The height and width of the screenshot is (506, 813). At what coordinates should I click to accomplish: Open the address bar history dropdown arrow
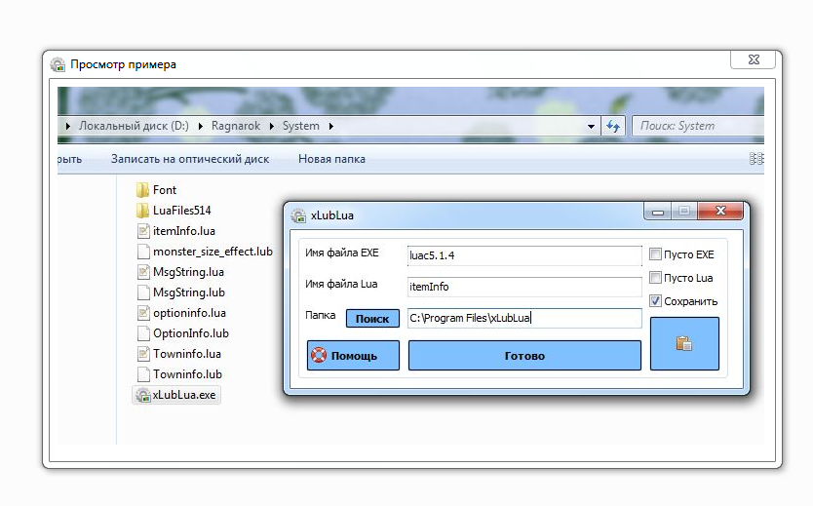591,126
